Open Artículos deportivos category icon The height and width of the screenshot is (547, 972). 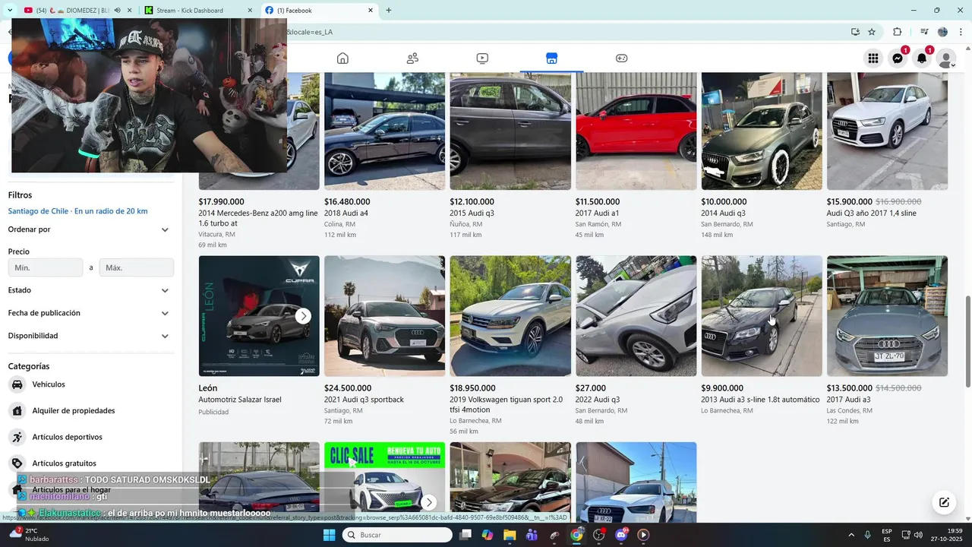coord(17,437)
